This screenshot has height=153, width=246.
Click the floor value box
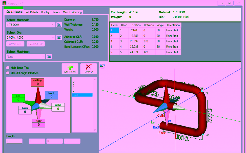(38, 125)
